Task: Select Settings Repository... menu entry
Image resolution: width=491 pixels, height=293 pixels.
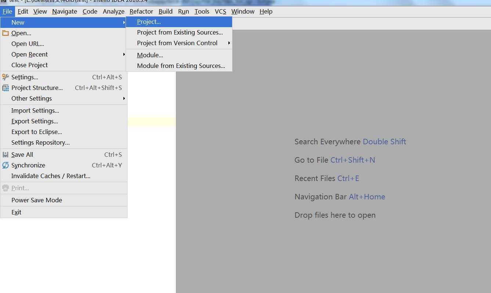Action: tap(64, 142)
